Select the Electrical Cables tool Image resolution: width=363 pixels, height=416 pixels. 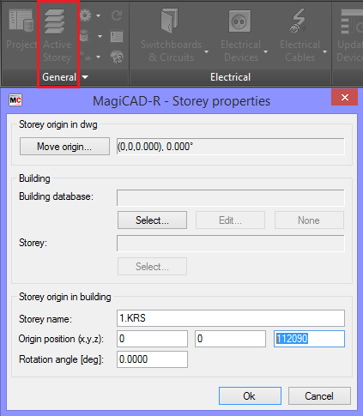299,35
